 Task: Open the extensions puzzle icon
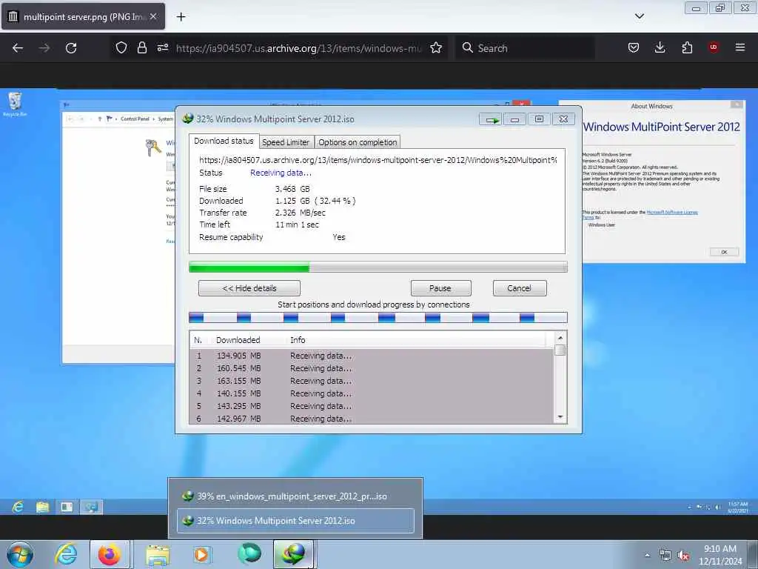click(687, 47)
